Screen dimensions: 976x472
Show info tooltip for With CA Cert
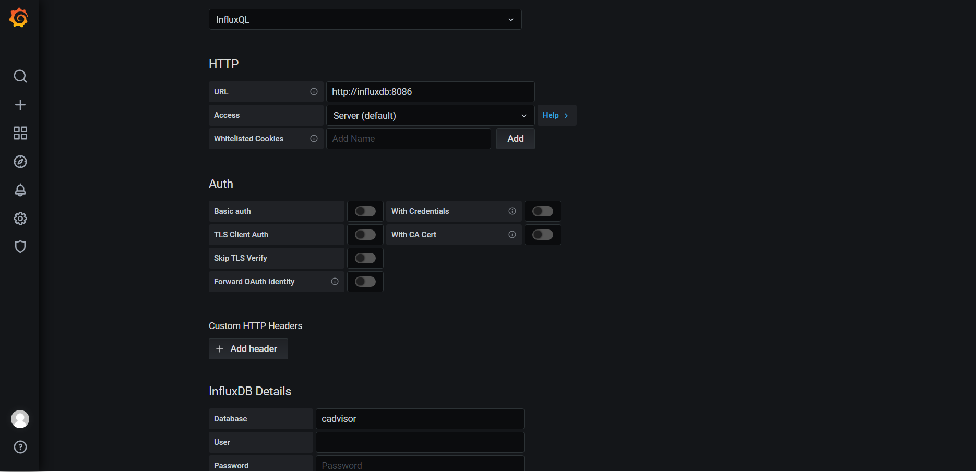[x=512, y=235]
